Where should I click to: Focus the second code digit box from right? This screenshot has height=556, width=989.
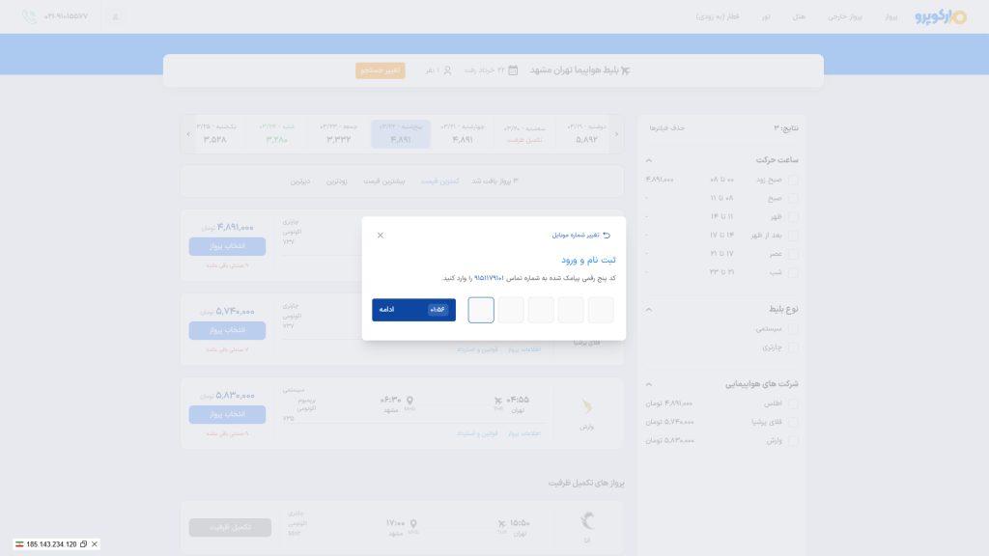[571, 310]
